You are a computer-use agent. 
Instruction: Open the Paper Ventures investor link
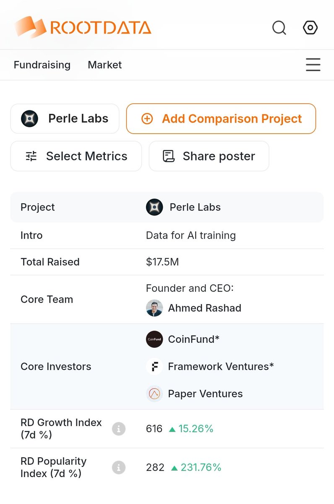205,394
